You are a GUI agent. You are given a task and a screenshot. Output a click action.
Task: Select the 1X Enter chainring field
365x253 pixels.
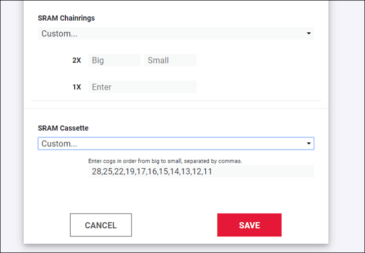143,87
